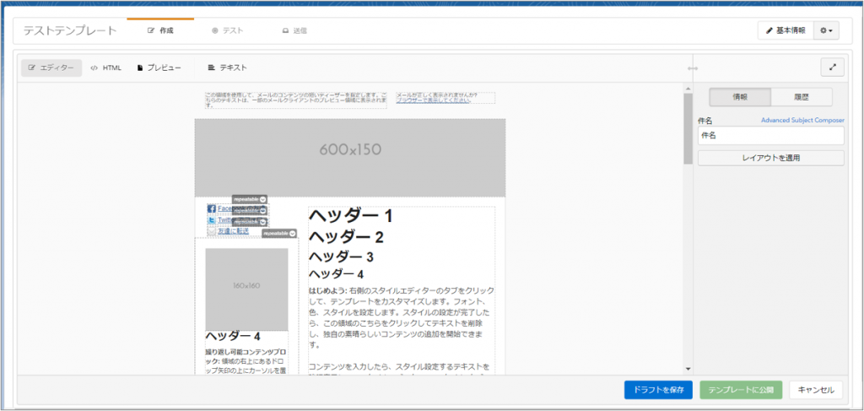Expand repeatable dropdown above 160x160 image block
This screenshot has width=864, height=411.
tap(291, 233)
